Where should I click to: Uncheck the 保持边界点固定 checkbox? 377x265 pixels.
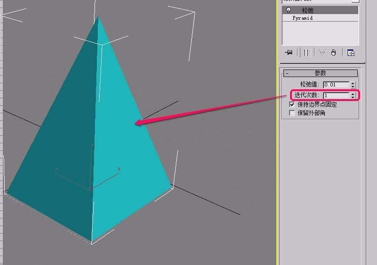click(292, 104)
